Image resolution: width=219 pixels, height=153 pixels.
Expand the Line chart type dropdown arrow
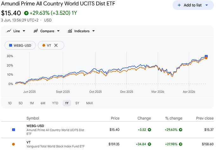coord(24,31)
